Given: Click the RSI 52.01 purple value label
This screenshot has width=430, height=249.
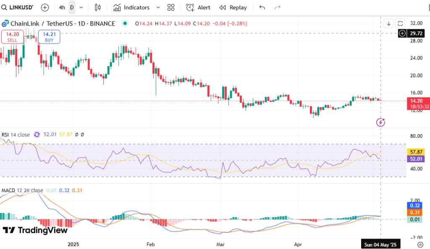Looking at the screenshot, I should (x=416, y=159).
